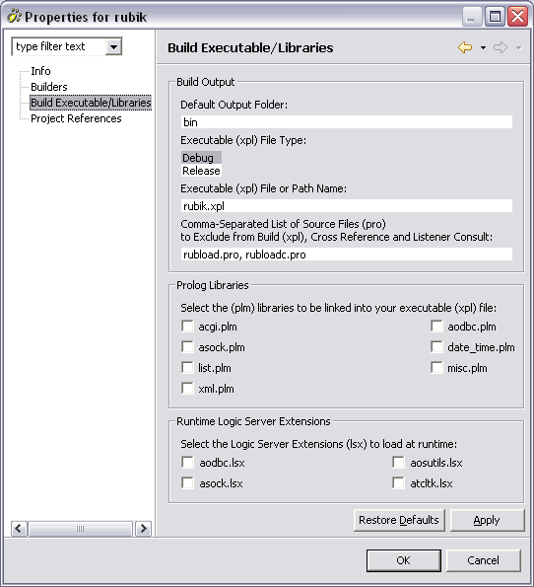The image size is (534, 587).
Task: Open the back history dropdown arrow
Action: point(483,48)
